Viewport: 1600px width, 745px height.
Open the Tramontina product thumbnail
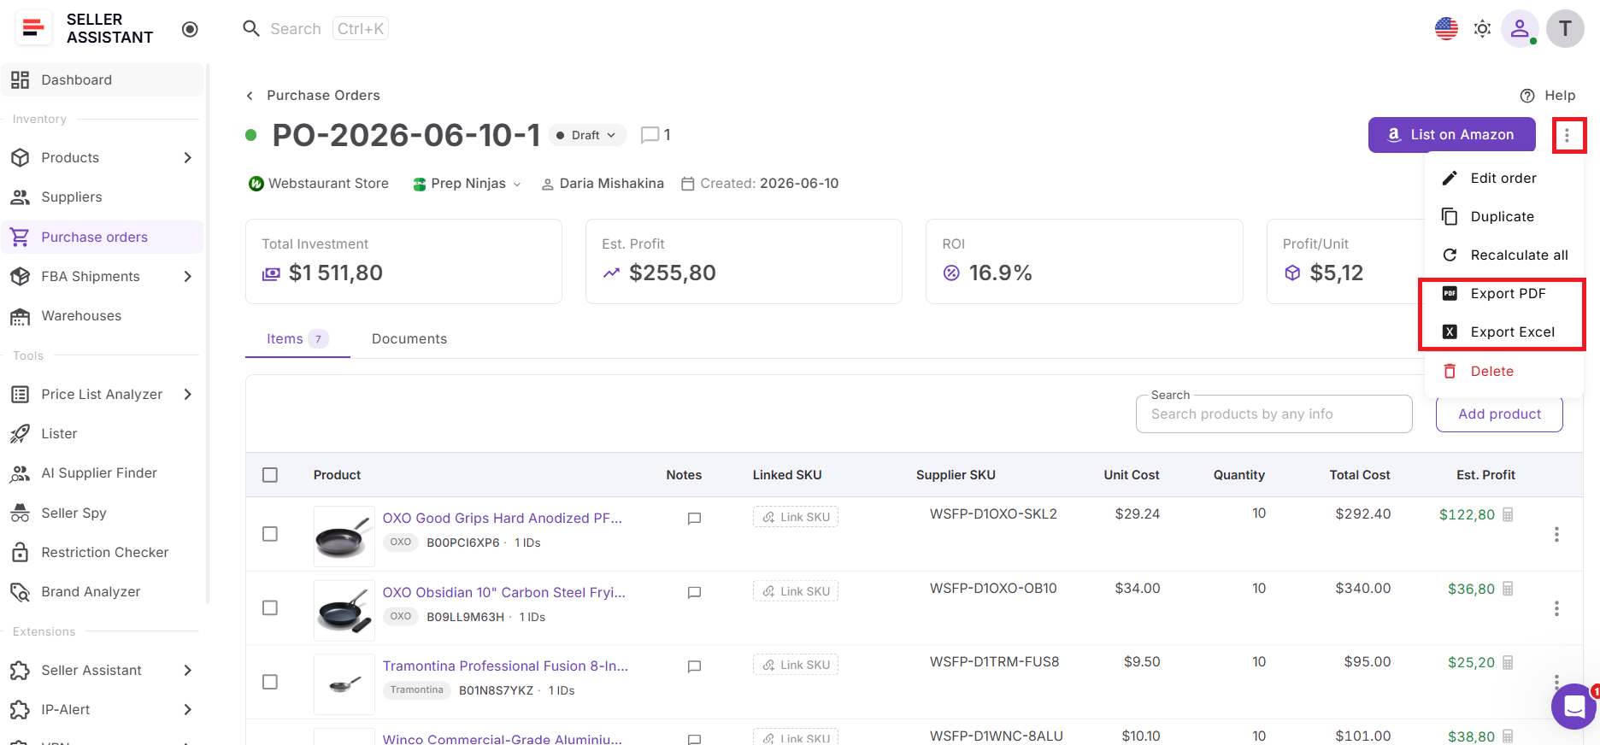344,683
